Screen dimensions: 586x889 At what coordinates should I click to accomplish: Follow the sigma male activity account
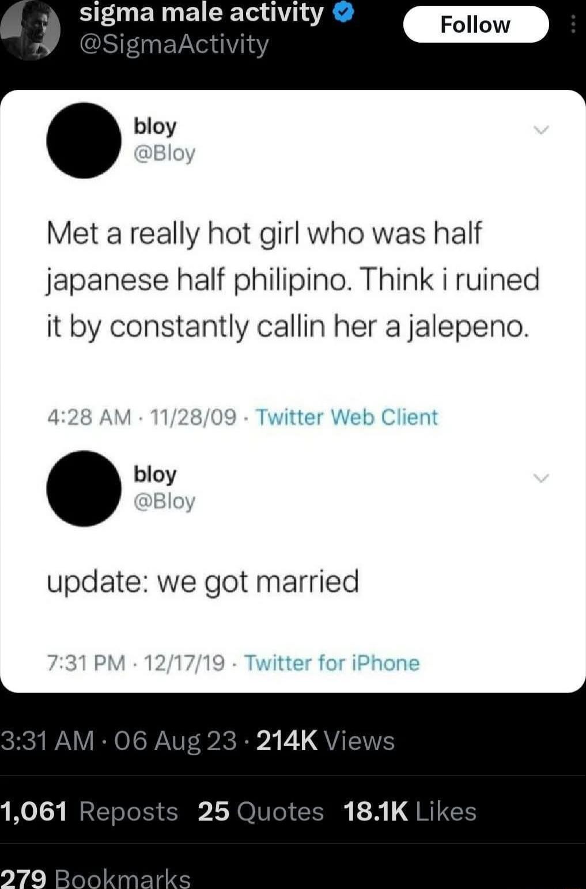point(476,24)
